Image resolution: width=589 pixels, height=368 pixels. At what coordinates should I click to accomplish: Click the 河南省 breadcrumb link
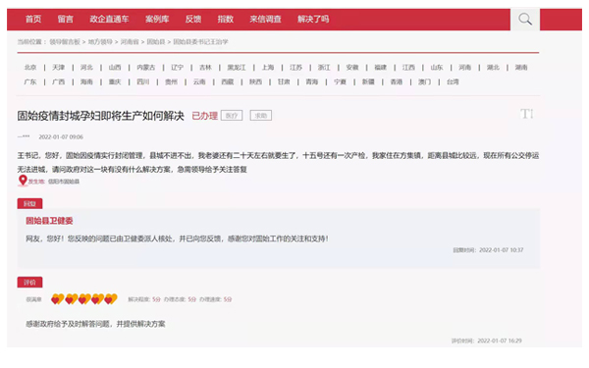point(130,41)
